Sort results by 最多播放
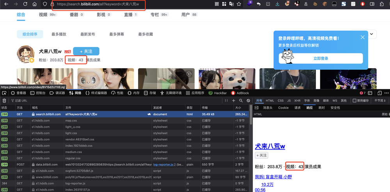390x192 pixels. tap(59, 34)
